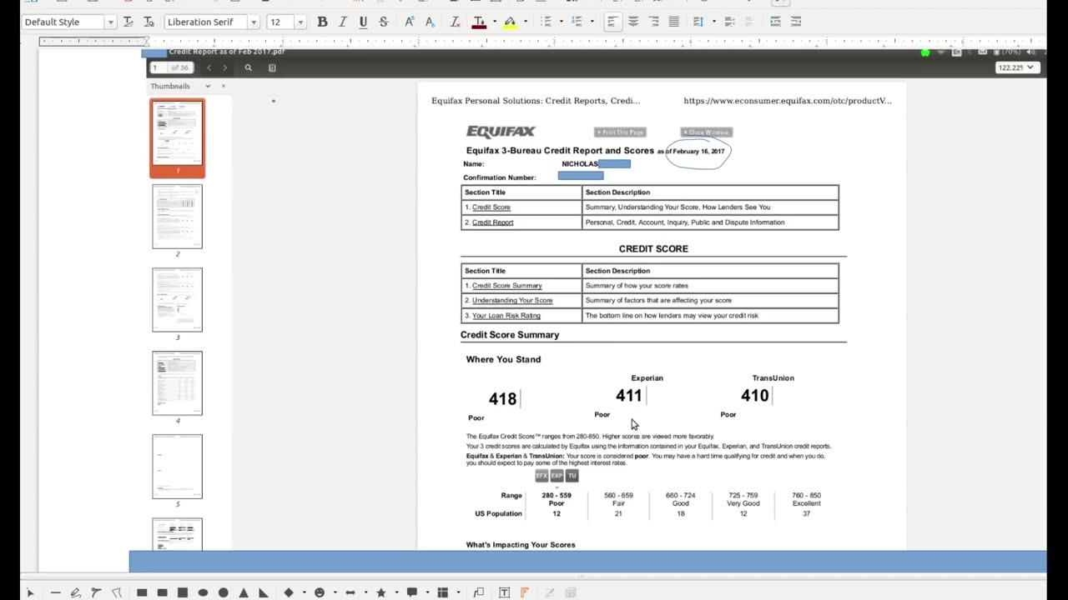
Task: Click the Wi-Fi indicator in system tray
Action: tap(941, 52)
